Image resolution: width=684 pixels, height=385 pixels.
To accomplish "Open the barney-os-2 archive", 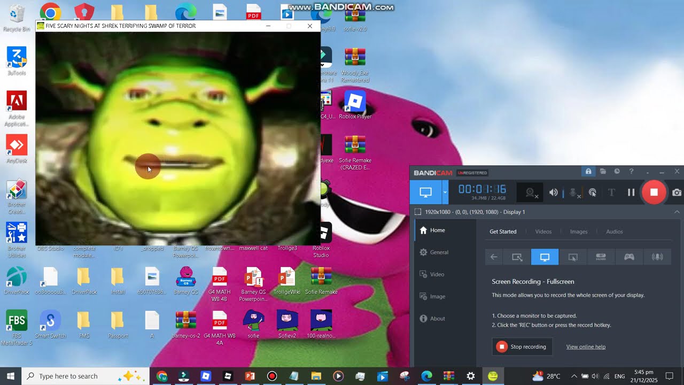I will click(x=185, y=325).
